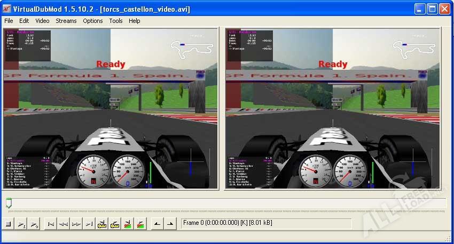Play the output video preview
454x244 pixels.
[34, 224]
